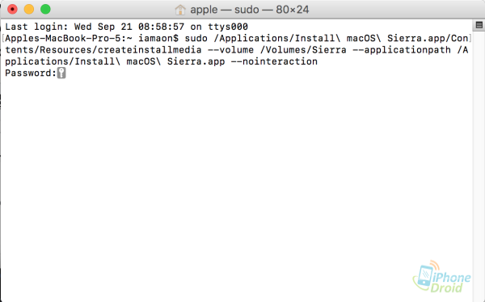Click the '--nointeraction' flag text
The image size is (485, 302).
pyautogui.click(x=274, y=61)
